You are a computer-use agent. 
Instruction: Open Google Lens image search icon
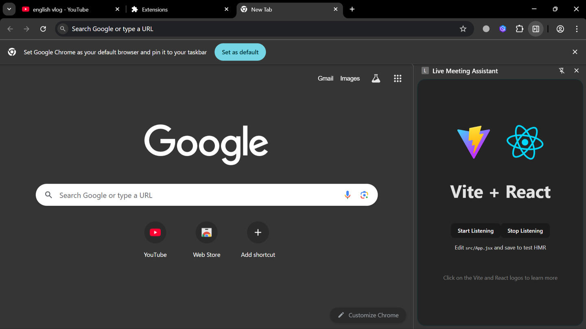point(364,195)
